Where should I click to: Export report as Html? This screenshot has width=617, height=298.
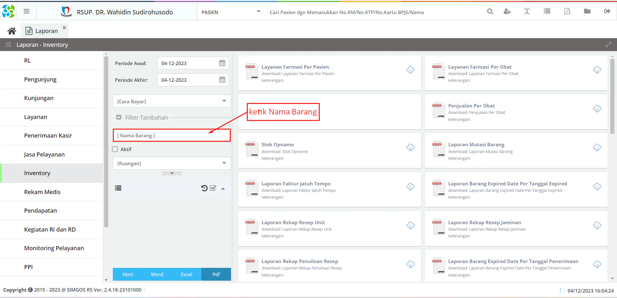(128, 274)
